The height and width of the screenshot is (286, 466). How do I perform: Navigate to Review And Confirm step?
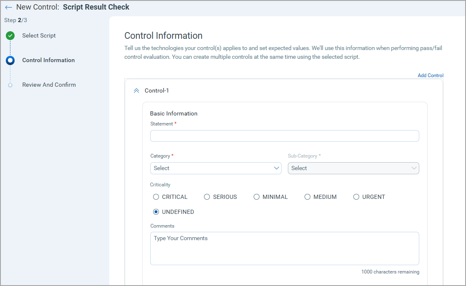(x=49, y=85)
